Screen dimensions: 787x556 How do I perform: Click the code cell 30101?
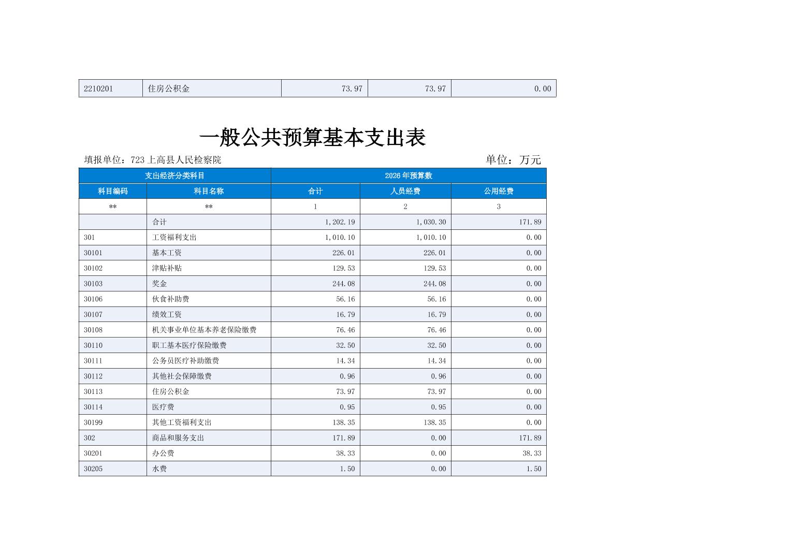click(93, 253)
